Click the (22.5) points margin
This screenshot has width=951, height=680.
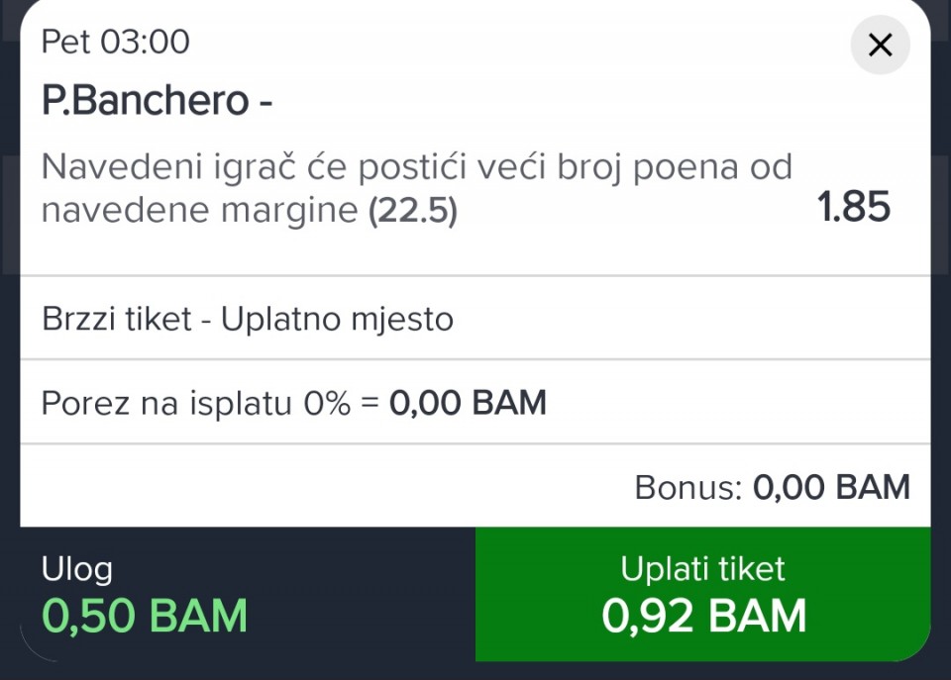412,211
